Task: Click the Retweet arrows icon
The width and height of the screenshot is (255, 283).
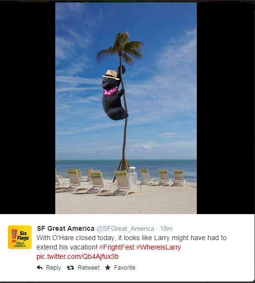Action: pos(71,268)
